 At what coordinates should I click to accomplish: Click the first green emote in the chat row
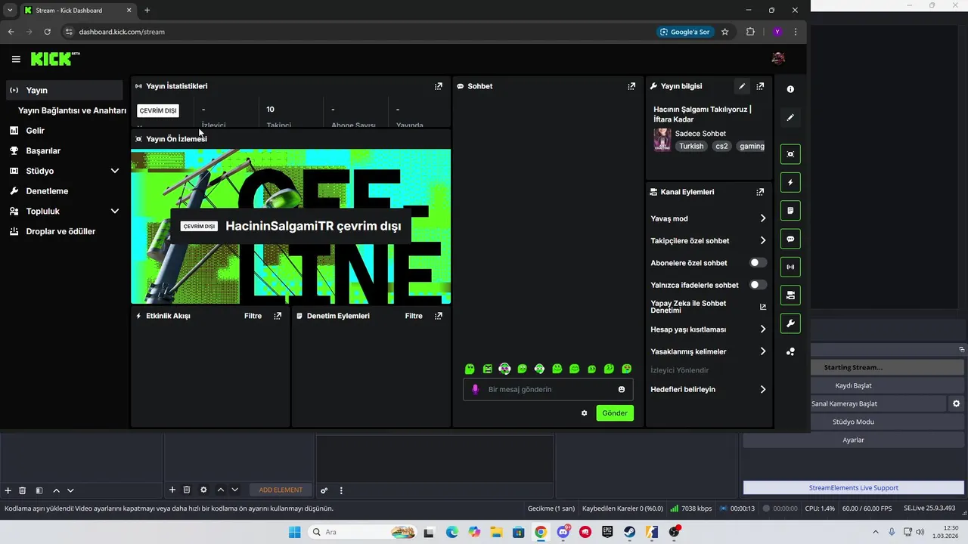(x=470, y=369)
